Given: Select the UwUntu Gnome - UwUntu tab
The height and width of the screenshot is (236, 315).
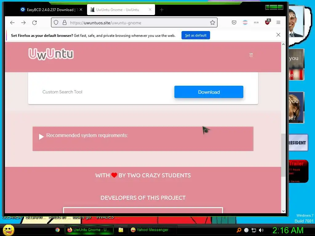Looking at the screenshot, I should pyautogui.click(x=121, y=10).
